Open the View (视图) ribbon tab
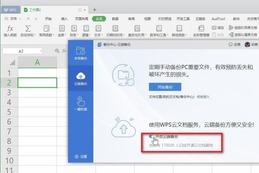Image resolution: width=259 pixels, height=173 pixels. point(148,19)
